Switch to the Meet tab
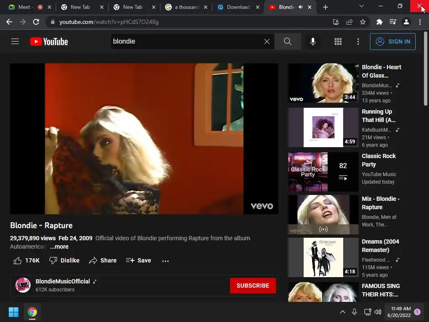Screen dimensions: 429x322 click(24, 7)
